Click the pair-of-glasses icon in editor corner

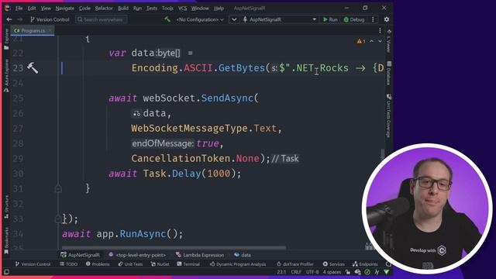pyautogui.click(x=369, y=246)
